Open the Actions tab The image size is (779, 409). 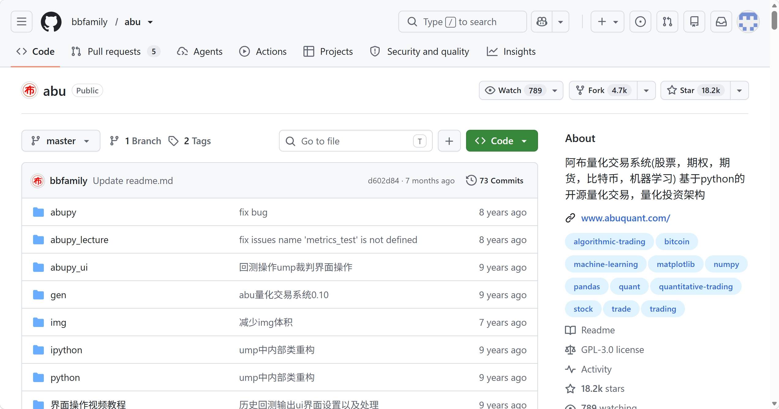[263, 52]
